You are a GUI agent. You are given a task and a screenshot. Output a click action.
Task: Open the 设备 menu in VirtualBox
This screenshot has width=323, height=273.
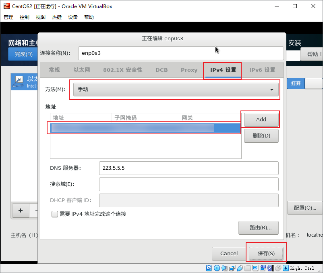73,17
